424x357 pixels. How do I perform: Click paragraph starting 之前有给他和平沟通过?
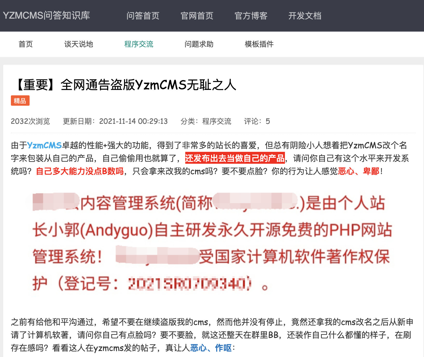click(x=212, y=335)
